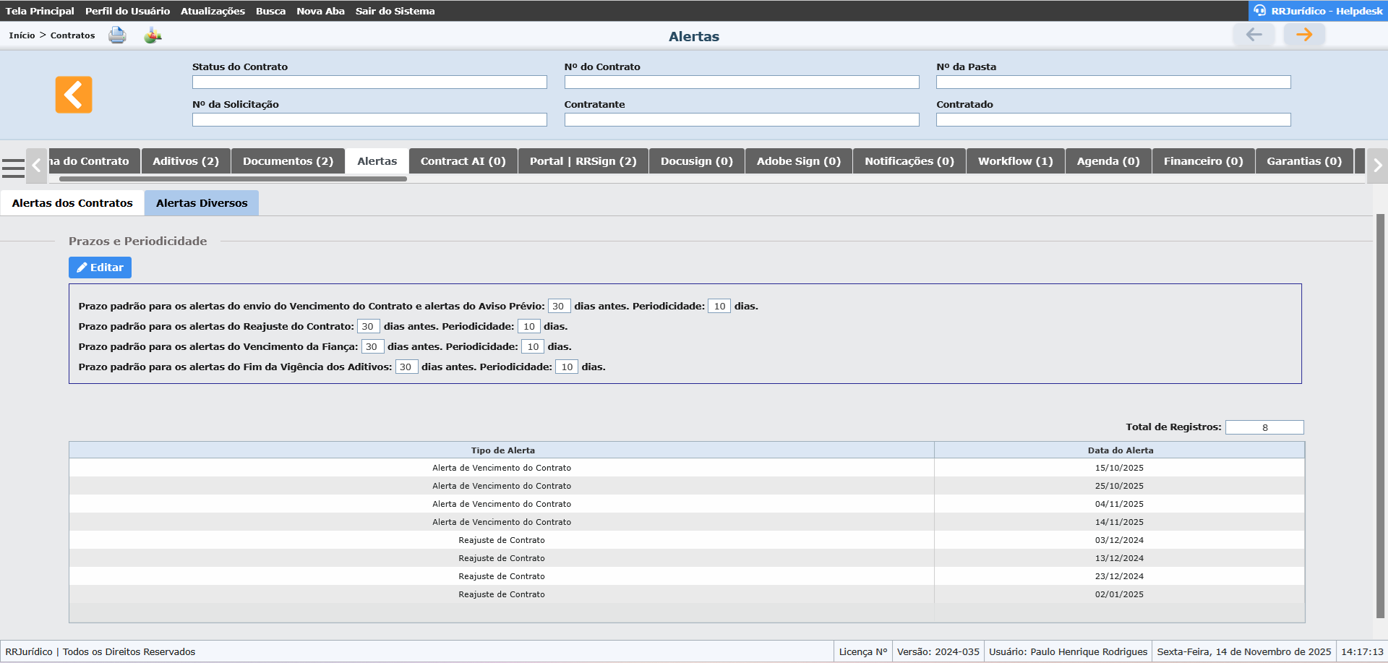Open the hamburger menu beside tabs
1388x663 pixels.
pyautogui.click(x=13, y=168)
